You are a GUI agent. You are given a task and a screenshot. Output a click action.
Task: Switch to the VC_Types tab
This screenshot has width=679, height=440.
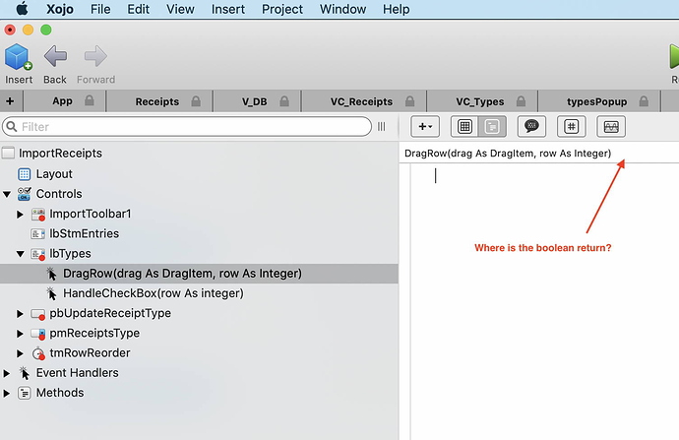tap(480, 101)
